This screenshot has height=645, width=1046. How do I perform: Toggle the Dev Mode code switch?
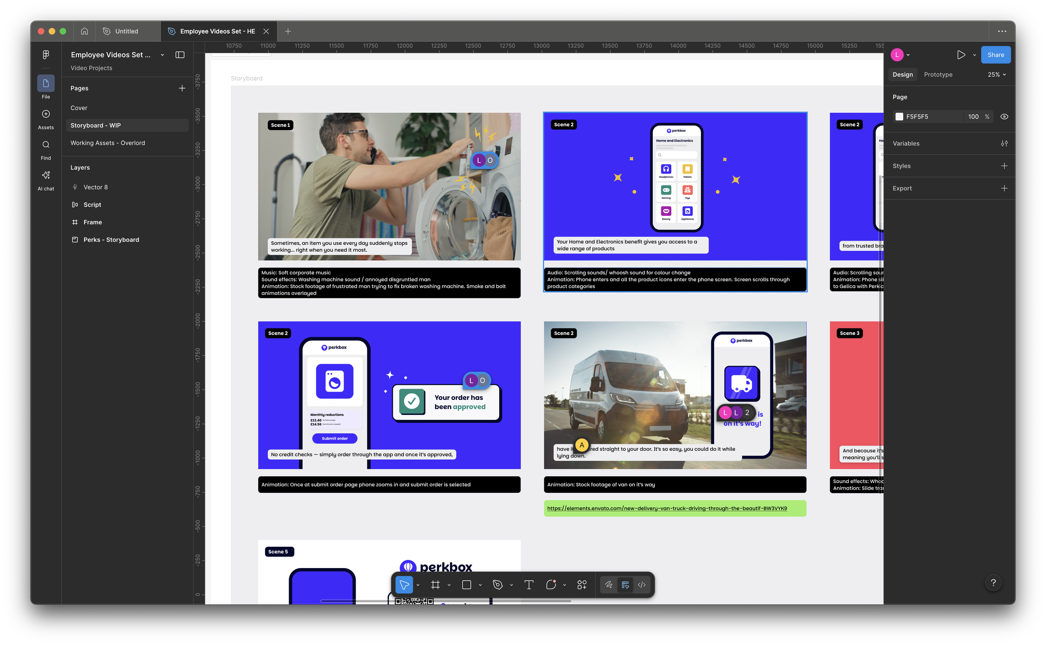click(641, 585)
